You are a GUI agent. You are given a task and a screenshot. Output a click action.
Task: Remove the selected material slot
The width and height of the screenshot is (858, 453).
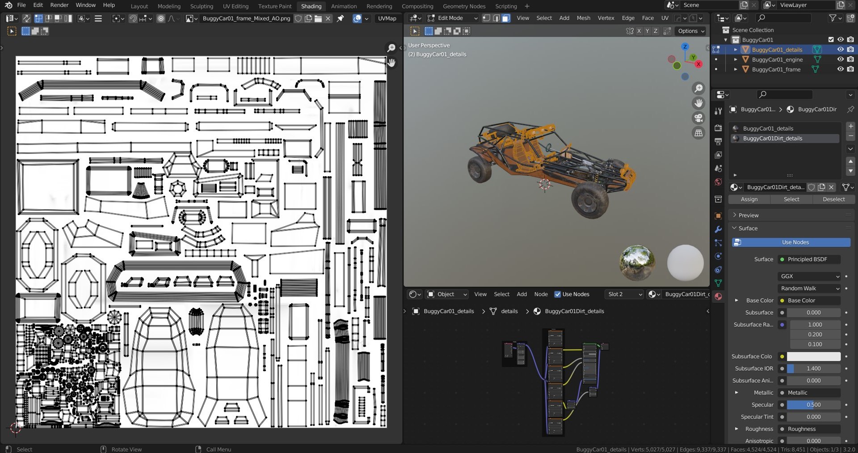click(x=851, y=136)
